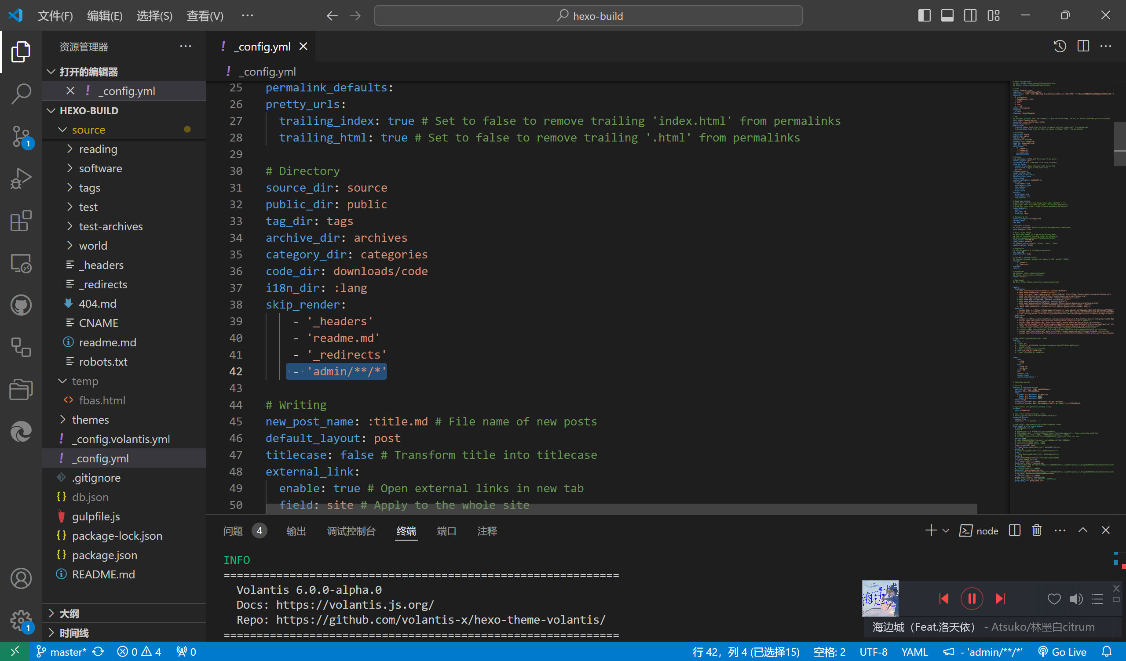Click the kill terminal trash icon
The height and width of the screenshot is (661, 1126).
pyautogui.click(x=1037, y=530)
